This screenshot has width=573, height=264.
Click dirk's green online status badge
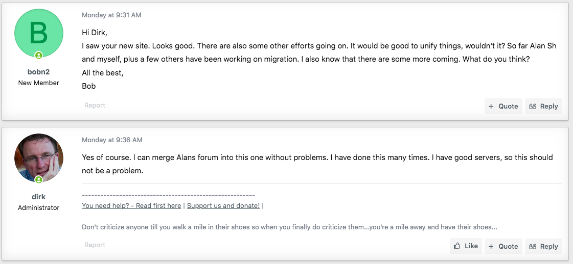(38, 179)
